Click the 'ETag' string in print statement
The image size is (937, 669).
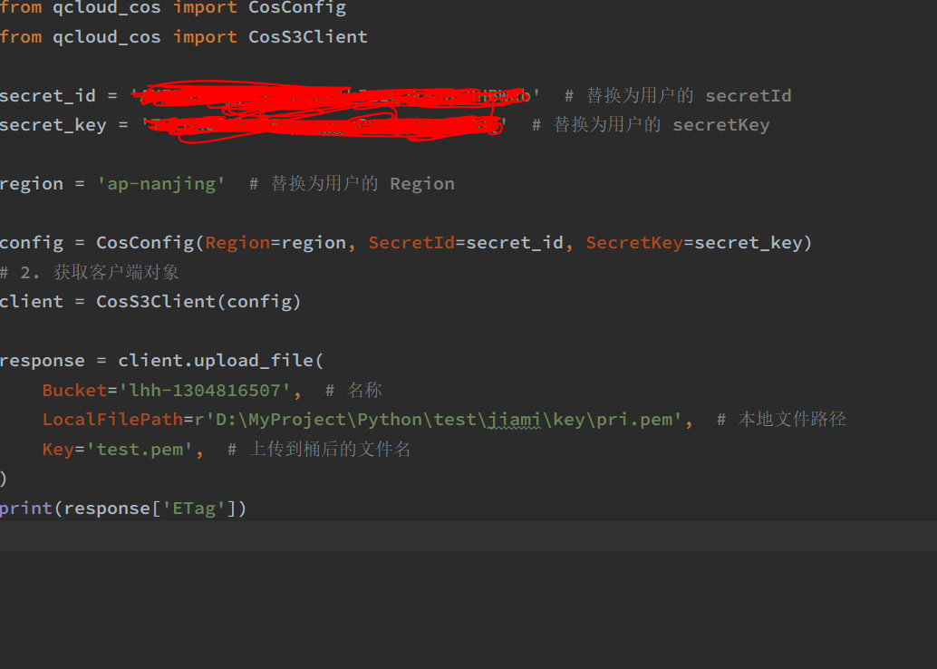point(194,509)
